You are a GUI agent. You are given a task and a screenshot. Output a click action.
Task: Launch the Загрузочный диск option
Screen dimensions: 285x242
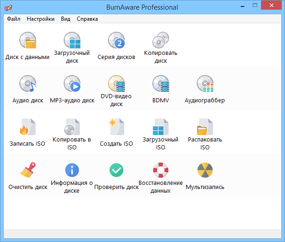(72, 41)
